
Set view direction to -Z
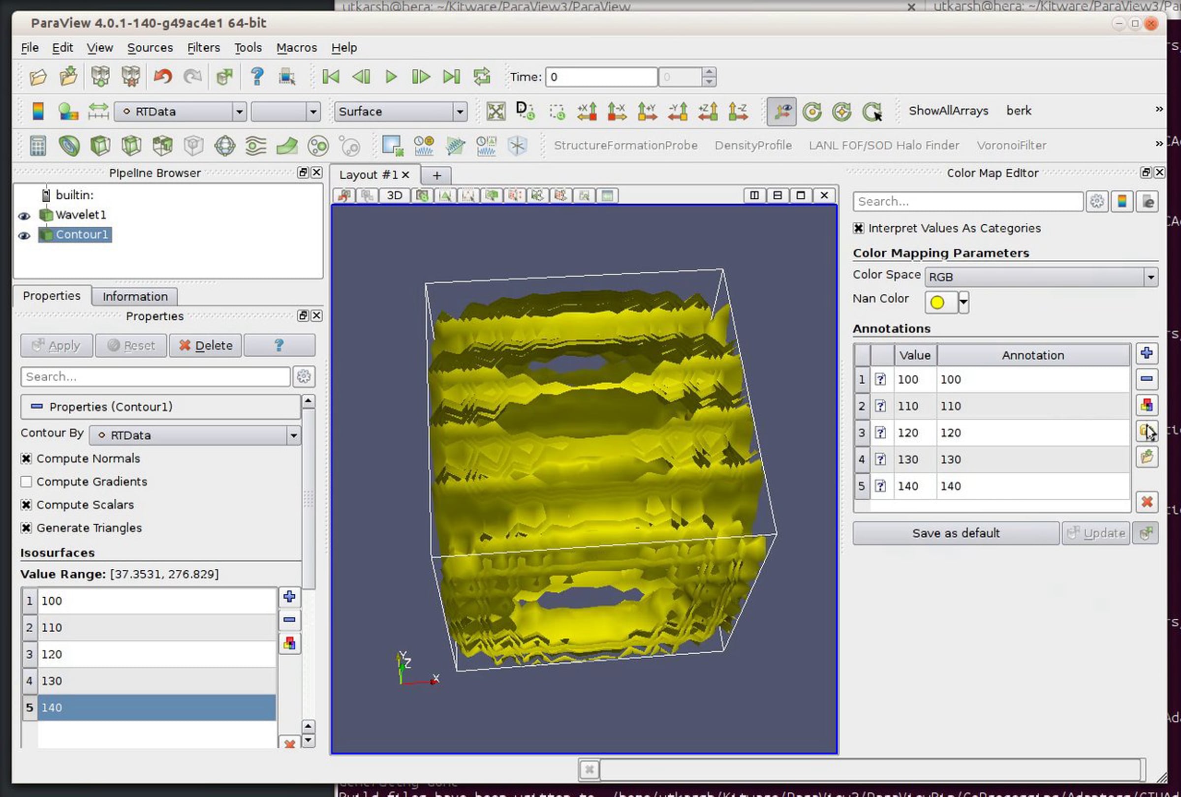(x=738, y=111)
